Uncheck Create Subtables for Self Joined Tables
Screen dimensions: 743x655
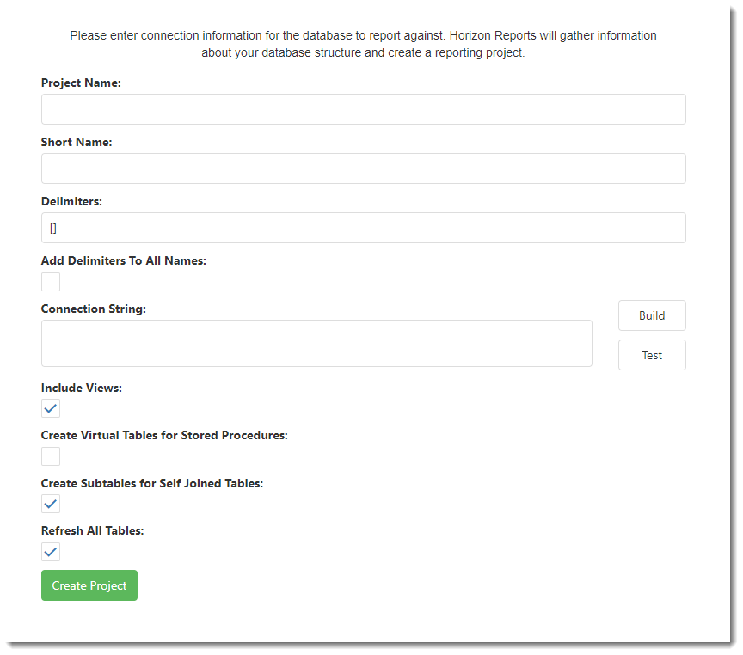click(x=51, y=504)
